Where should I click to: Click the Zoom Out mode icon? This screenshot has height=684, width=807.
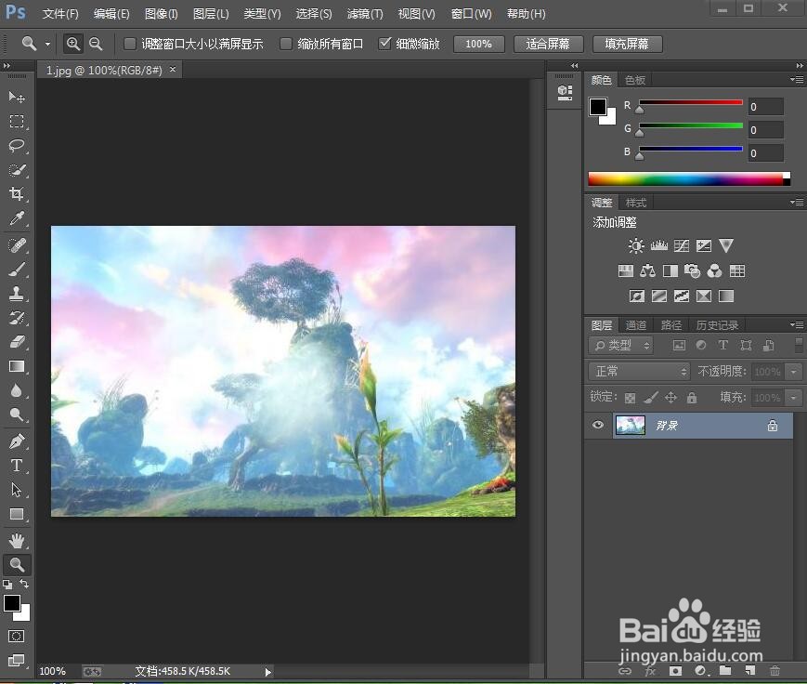(x=96, y=44)
